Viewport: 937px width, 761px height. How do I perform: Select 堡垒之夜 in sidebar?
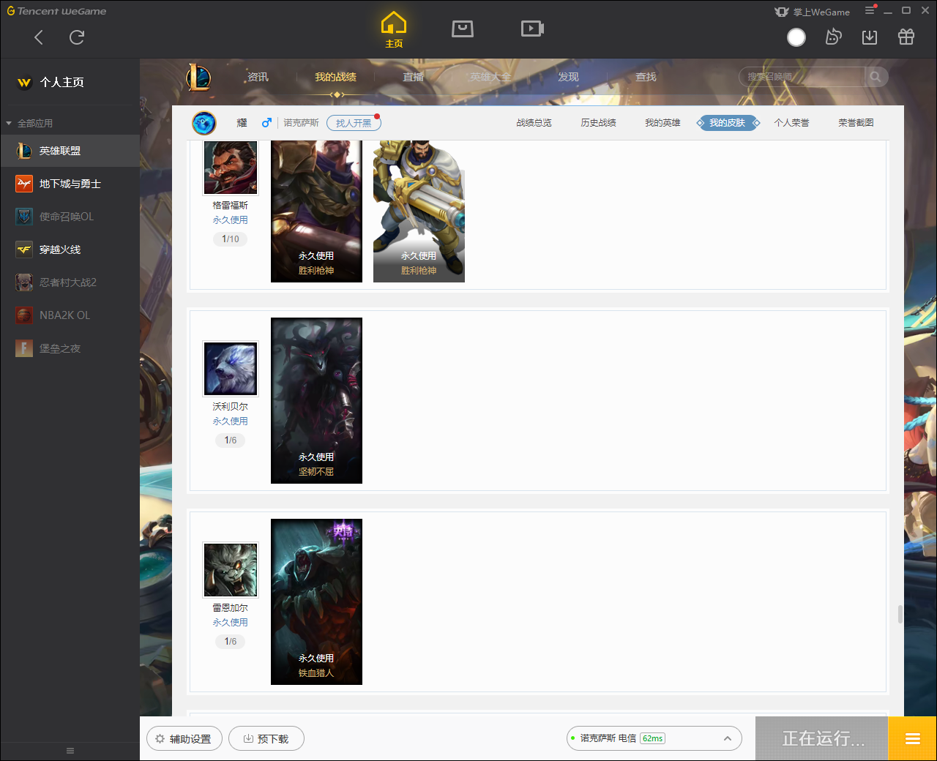click(x=70, y=348)
